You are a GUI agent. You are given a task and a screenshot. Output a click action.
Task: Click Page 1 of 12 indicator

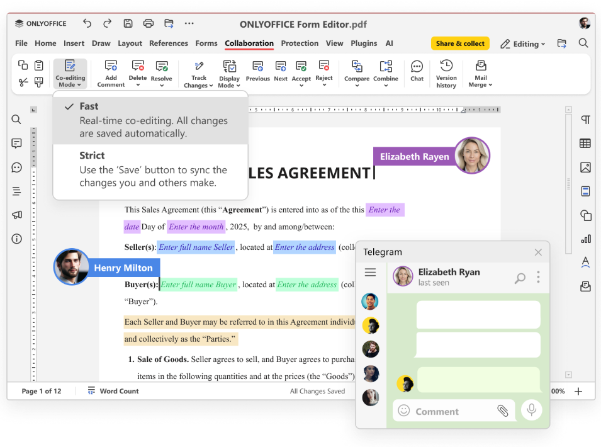pos(42,391)
